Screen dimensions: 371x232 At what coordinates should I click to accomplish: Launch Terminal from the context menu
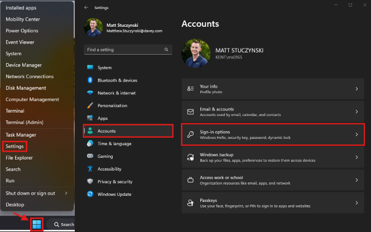[15, 111]
